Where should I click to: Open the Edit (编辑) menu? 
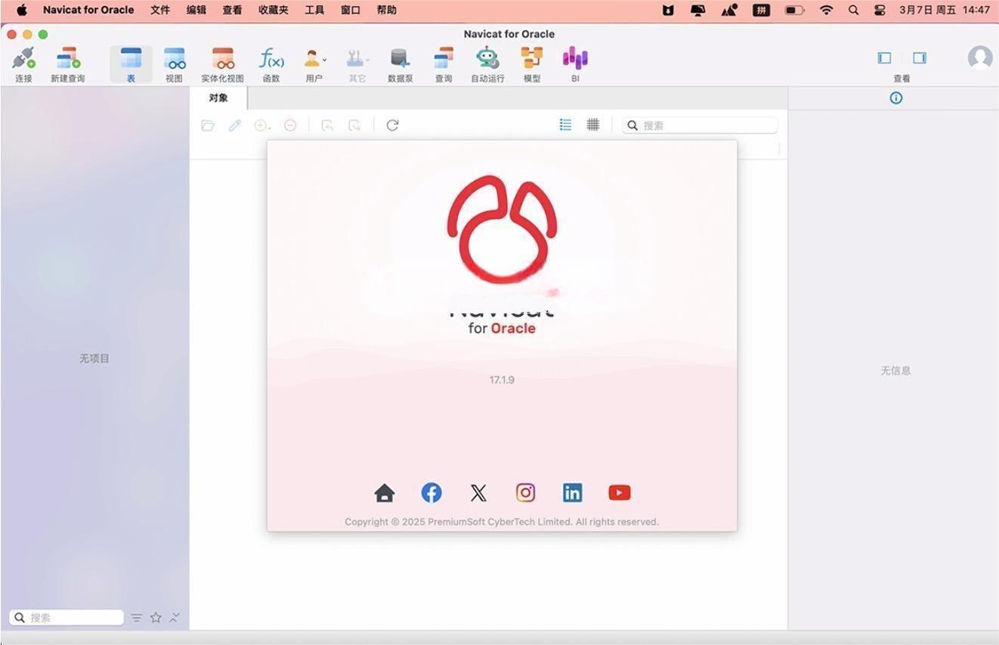tap(196, 10)
